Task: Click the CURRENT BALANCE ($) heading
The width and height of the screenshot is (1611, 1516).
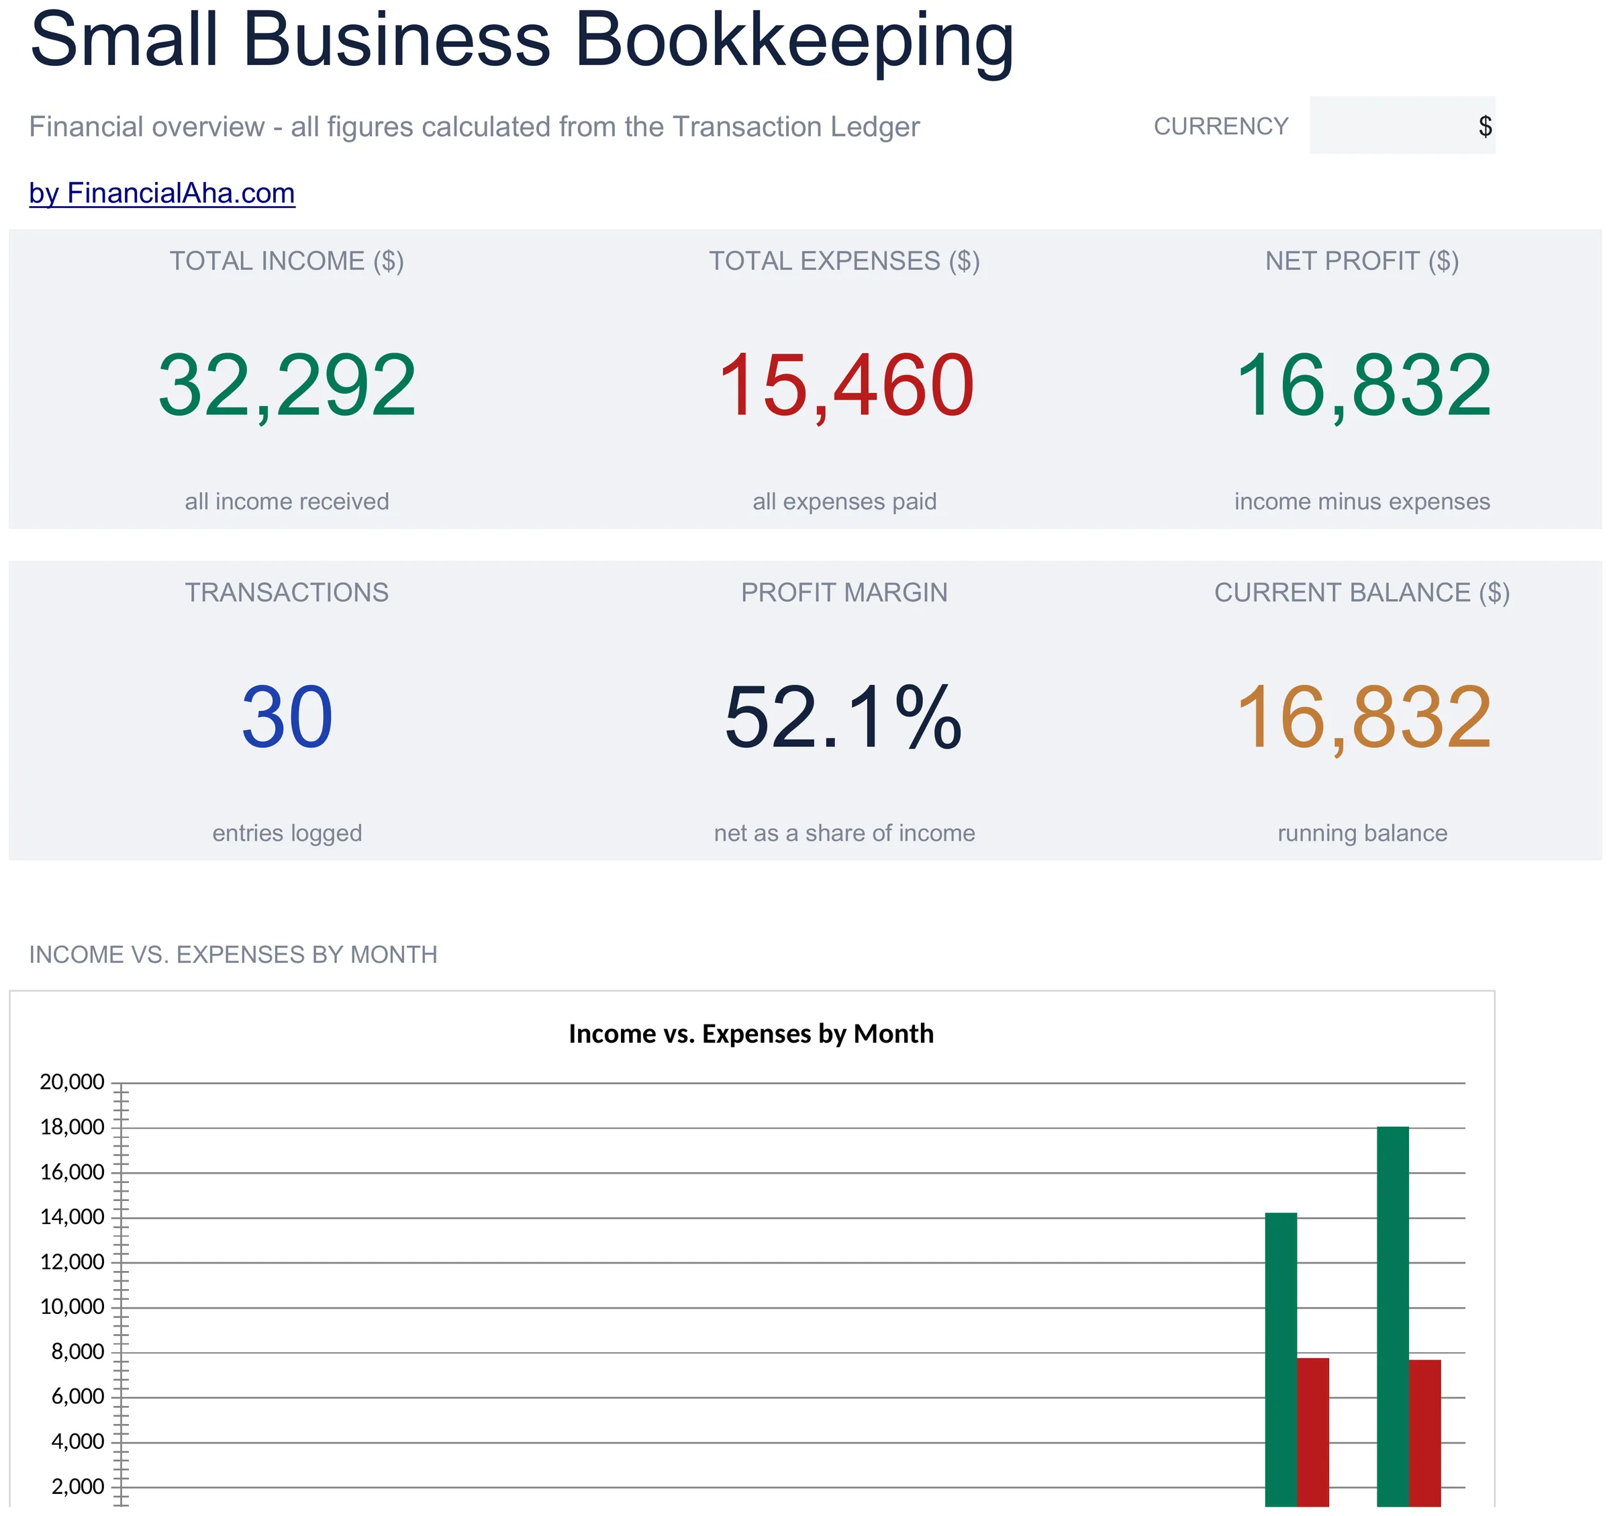Action: pyautogui.click(x=1362, y=593)
